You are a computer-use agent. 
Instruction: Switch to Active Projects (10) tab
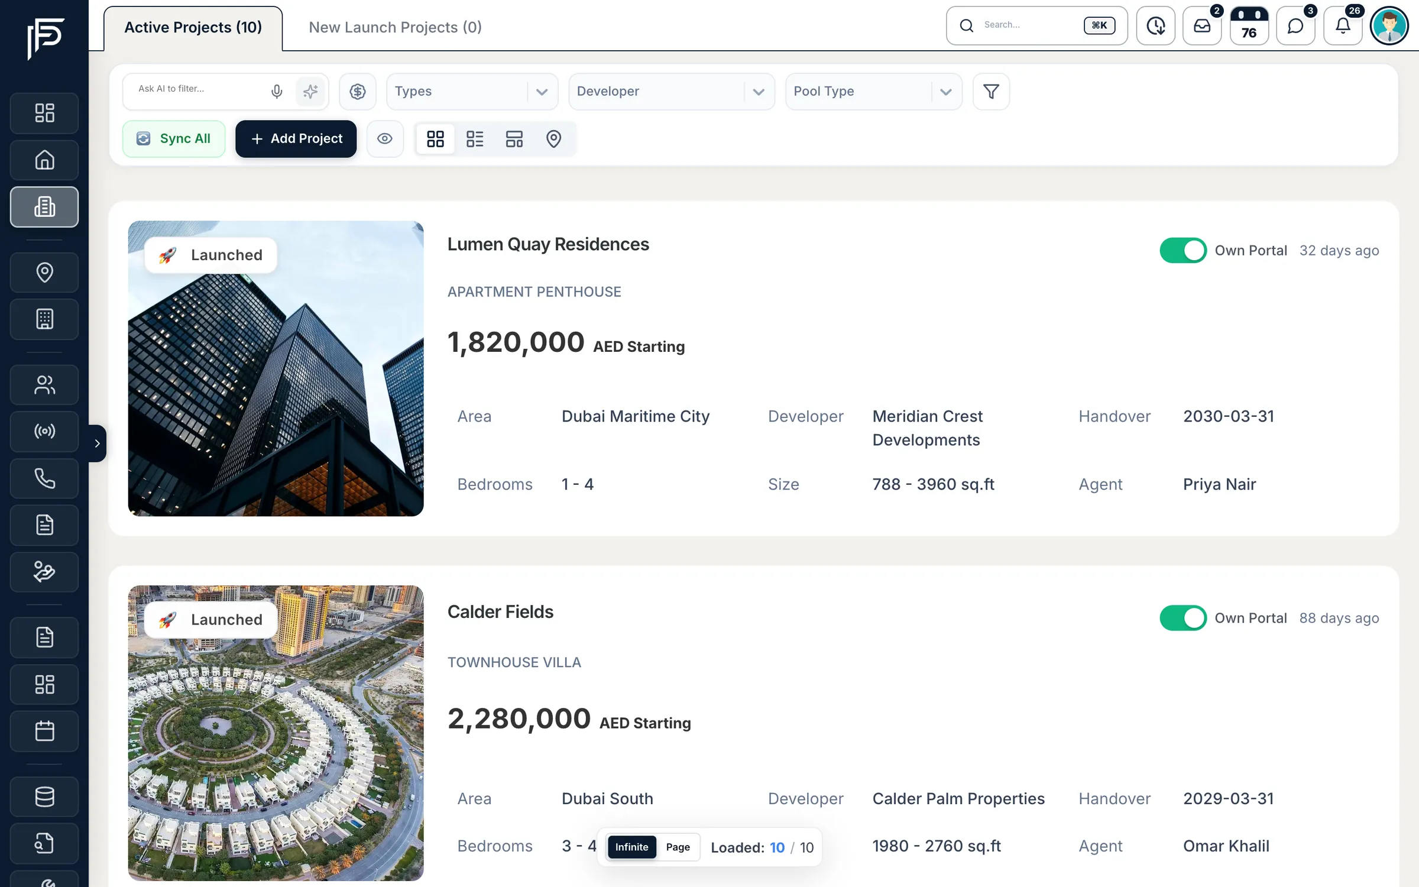[x=193, y=28]
